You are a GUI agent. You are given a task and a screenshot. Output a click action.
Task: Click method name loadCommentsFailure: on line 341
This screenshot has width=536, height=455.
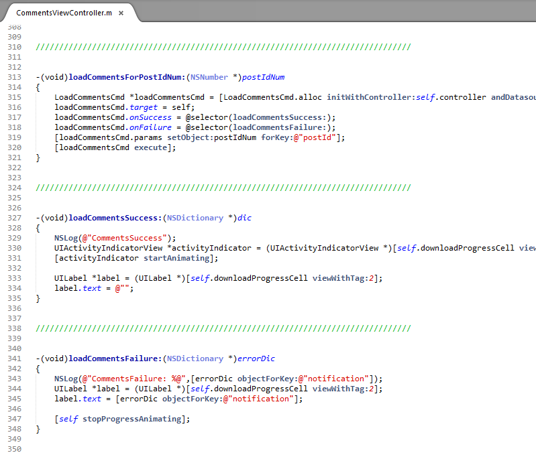coord(115,359)
